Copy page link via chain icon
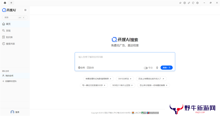 189,3
